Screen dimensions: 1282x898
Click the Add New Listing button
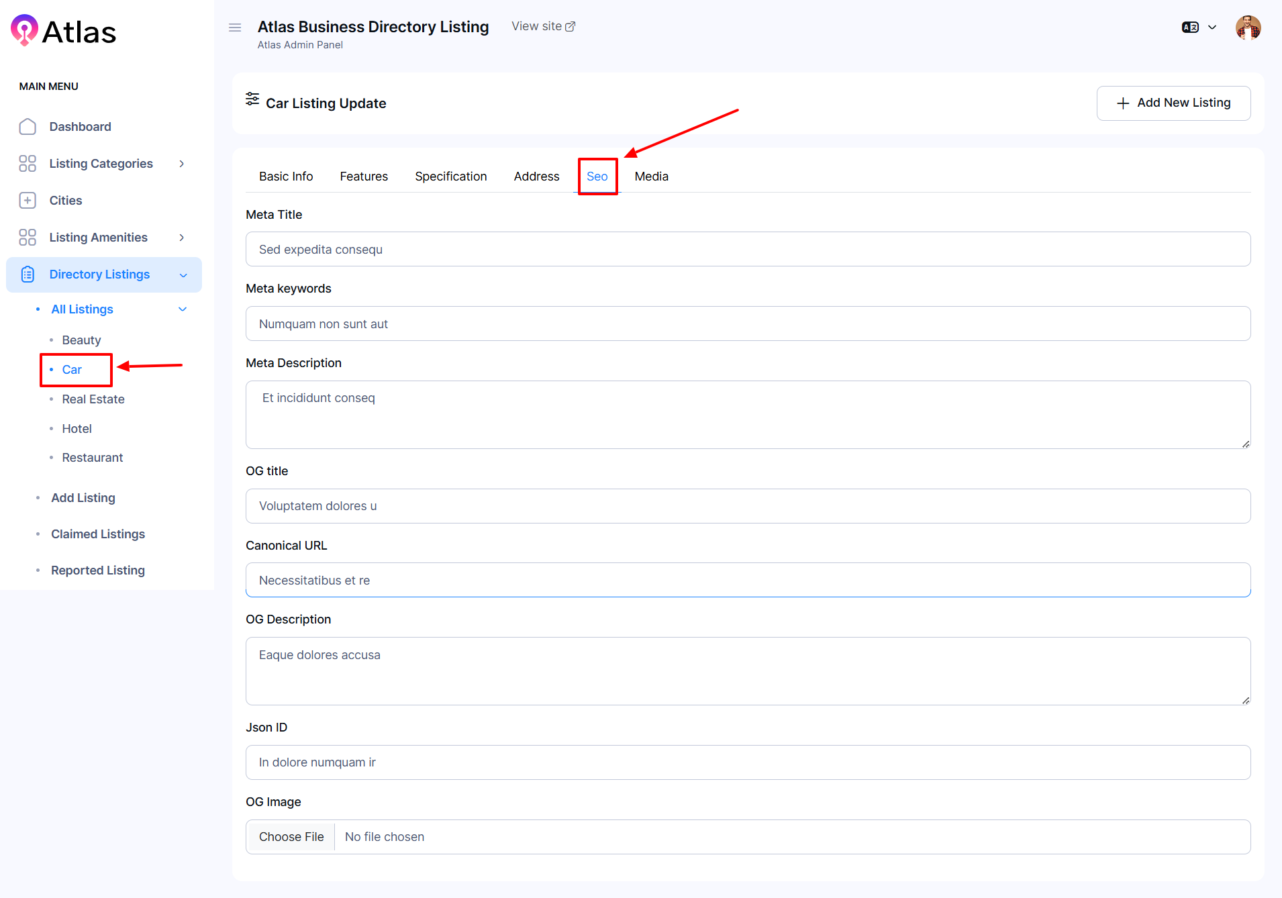tap(1173, 103)
